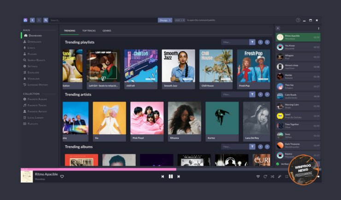Click the help question mark icon
The width and height of the screenshot is (341, 200).
(x=298, y=20)
